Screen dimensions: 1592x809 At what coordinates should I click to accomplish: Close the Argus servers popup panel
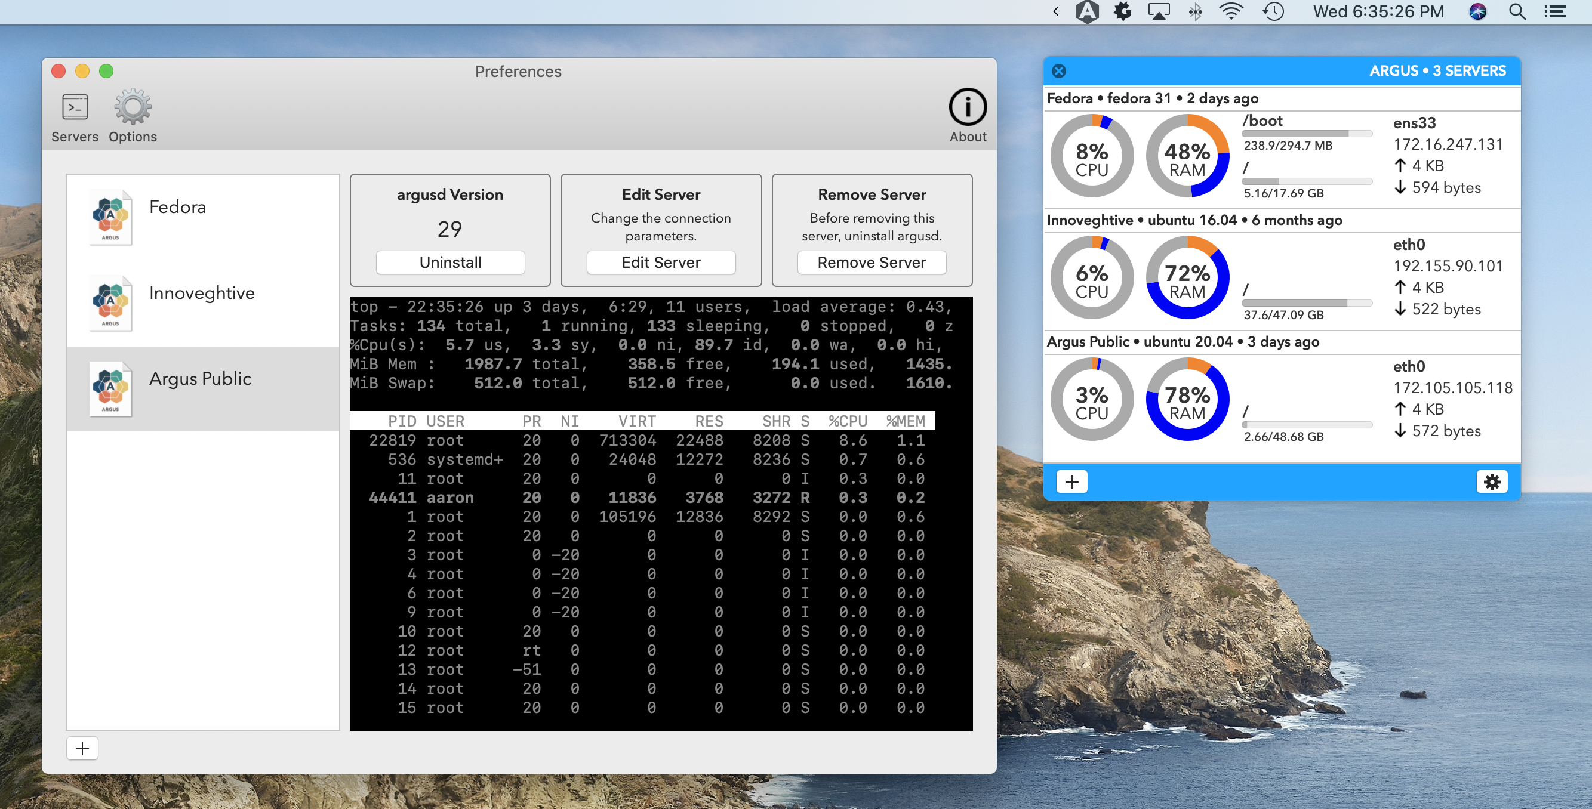1059,71
